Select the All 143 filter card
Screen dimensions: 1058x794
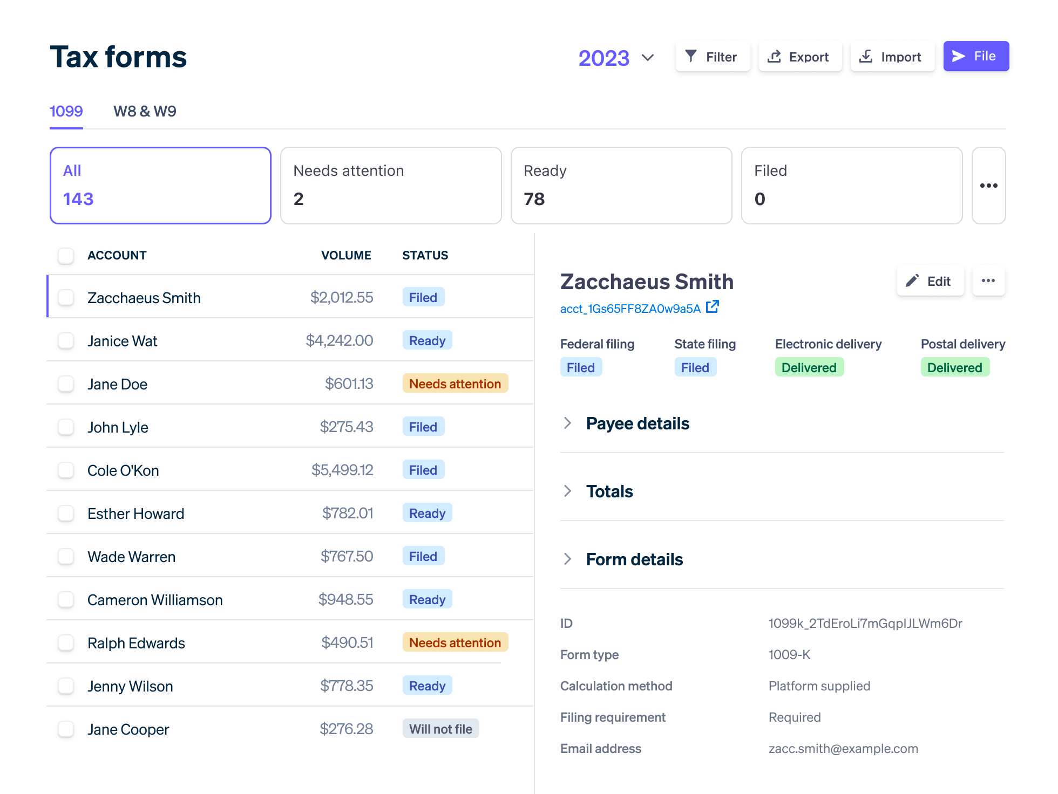(160, 186)
